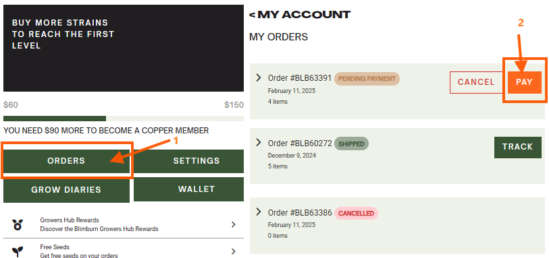This screenshot has height=258, width=549.
Task: Open the Orders section
Action: [67, 160]
